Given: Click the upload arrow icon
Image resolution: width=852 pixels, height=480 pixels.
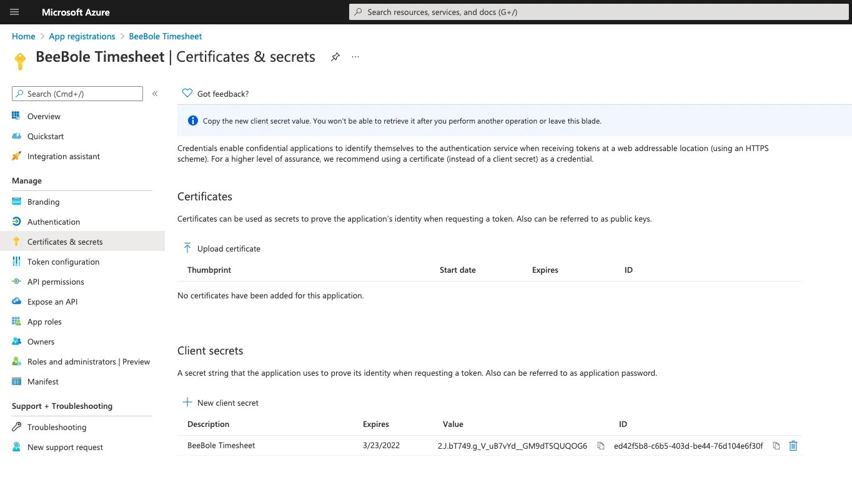Looking at the screenshot, I should pyautogui.click(x=187, y=248).
